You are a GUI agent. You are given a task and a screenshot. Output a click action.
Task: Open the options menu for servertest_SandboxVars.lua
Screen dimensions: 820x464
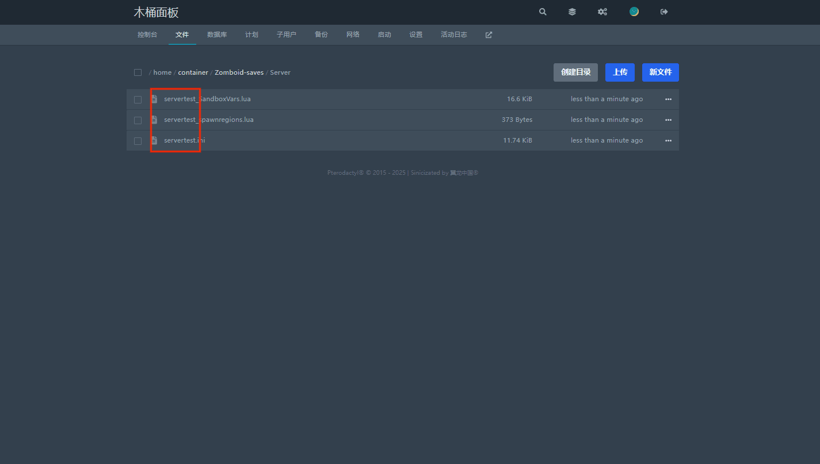tap(668, 99)
